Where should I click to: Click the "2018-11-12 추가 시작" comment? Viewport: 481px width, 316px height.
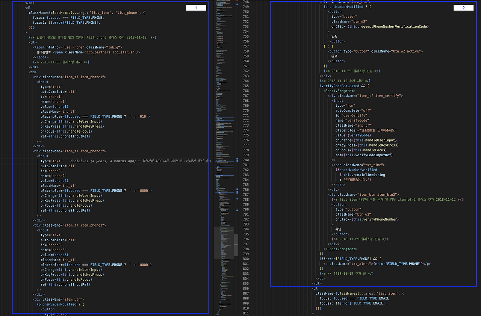[x=345, y=81]
